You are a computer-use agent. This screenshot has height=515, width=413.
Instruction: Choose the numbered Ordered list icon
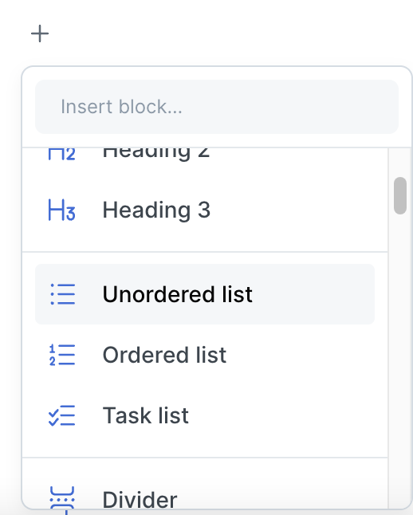pos(62,355)
